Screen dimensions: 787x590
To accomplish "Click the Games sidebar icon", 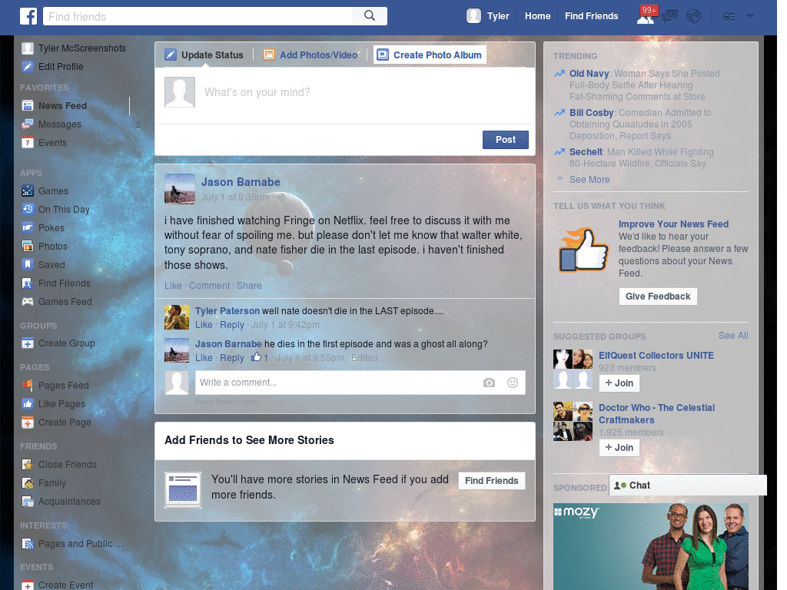I will (28, 191).
